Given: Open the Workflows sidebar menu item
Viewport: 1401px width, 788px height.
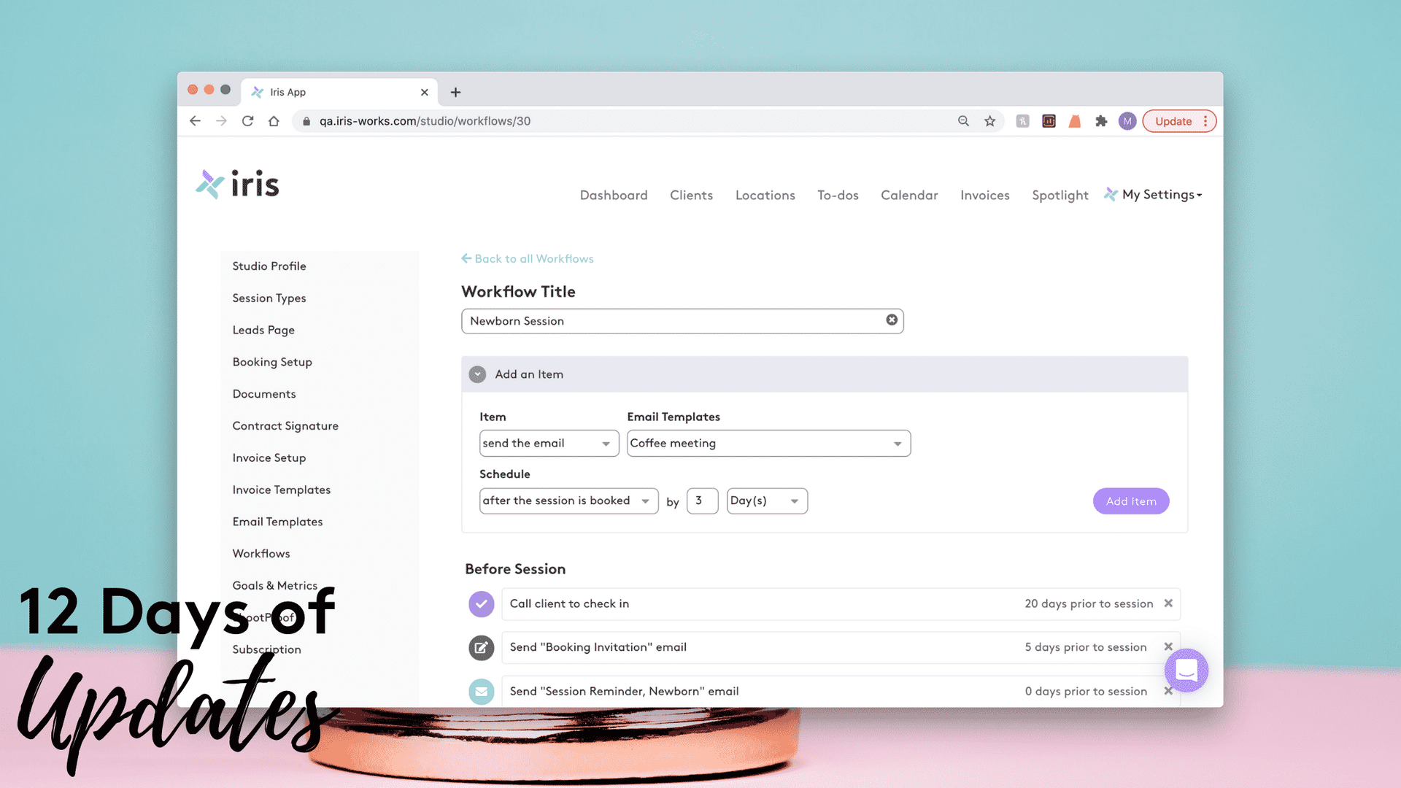Looking at the screenshot, I should click(x=260, y=553).
